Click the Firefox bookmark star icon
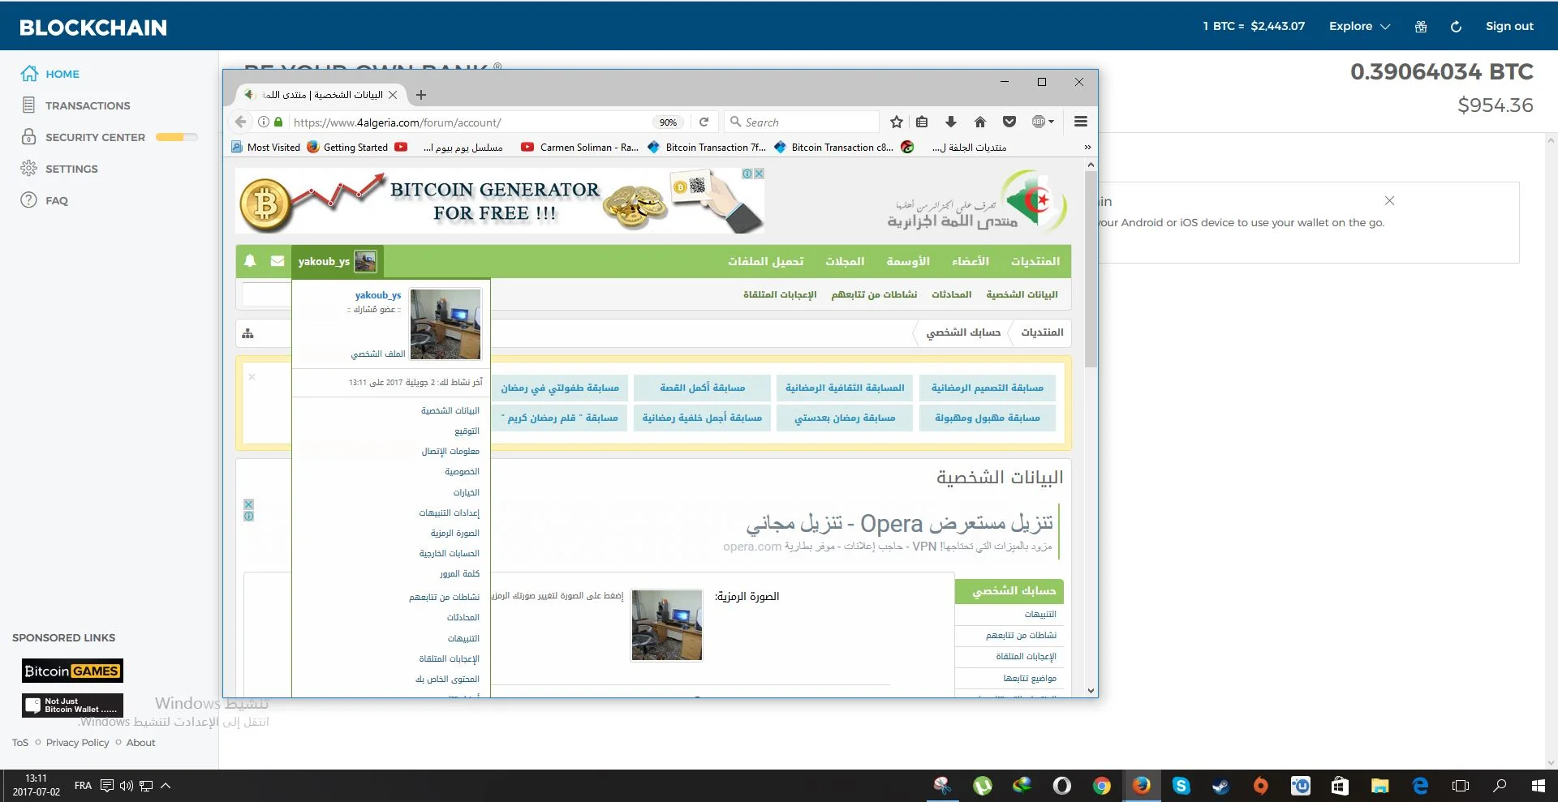 point(896,122)
